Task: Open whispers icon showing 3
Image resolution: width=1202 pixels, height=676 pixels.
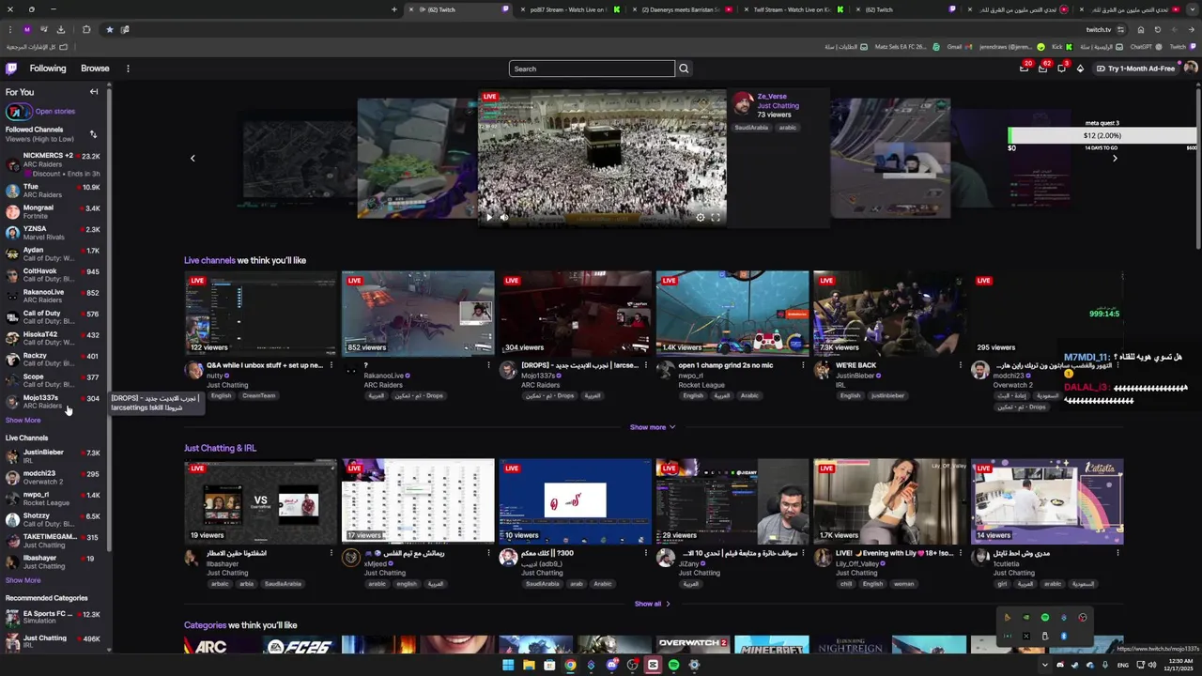Action: 1062,69
